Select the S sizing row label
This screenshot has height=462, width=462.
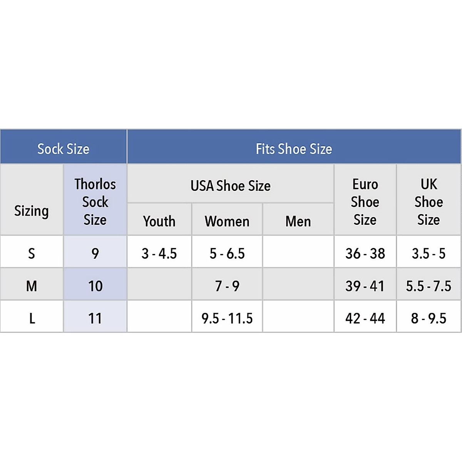[x=32, y=253]
